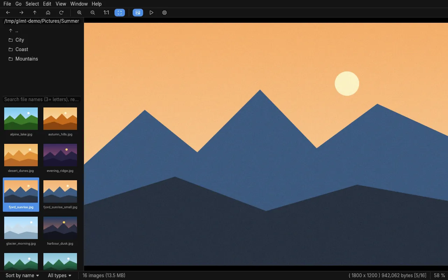This screenshot has width=448, height=280.
Task: Click the file name search field
Action: (42, 99)
